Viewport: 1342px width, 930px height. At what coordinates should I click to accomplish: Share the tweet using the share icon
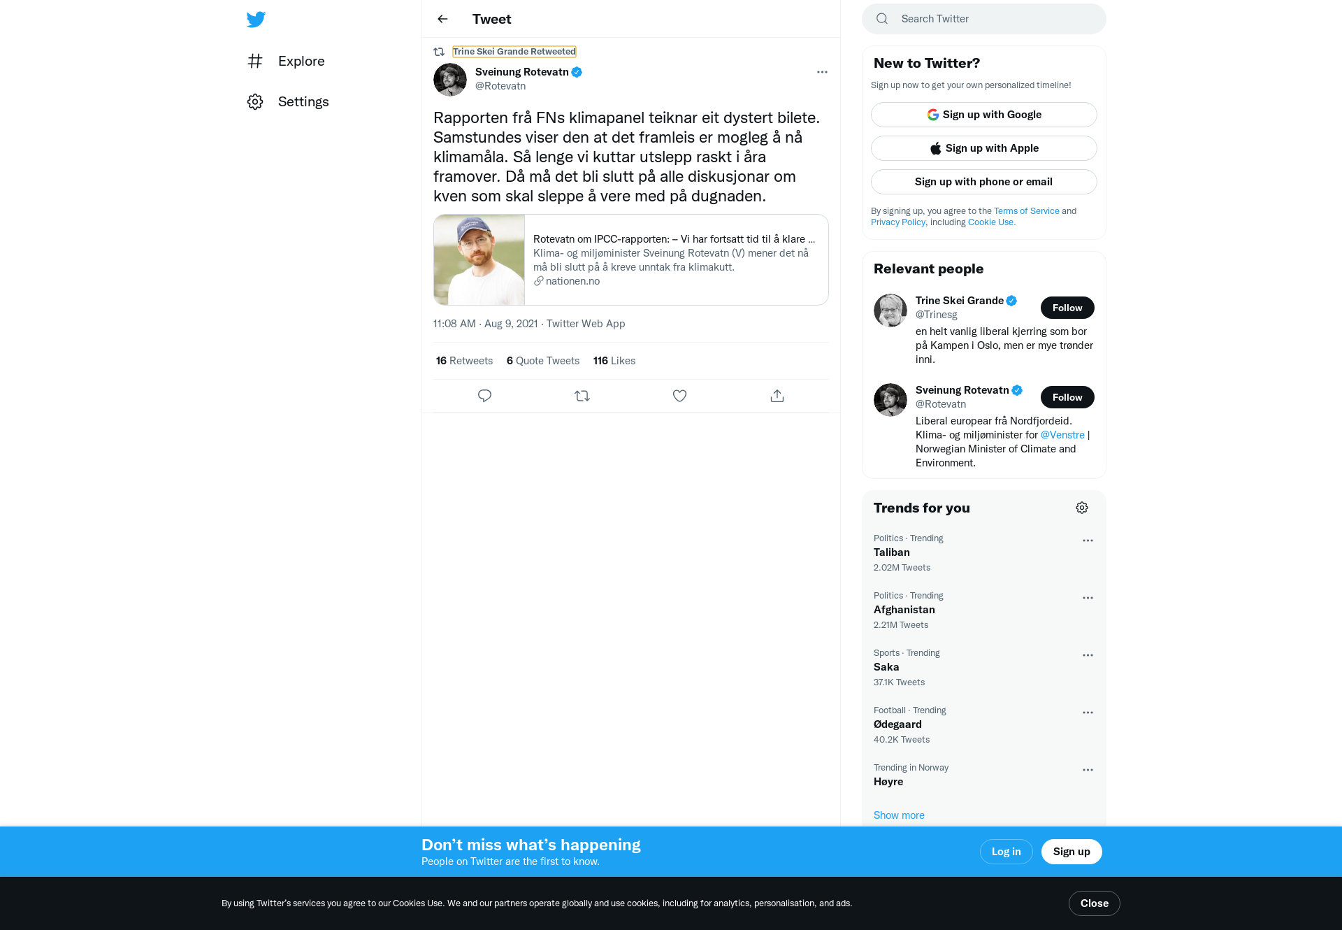coord(777,396)
